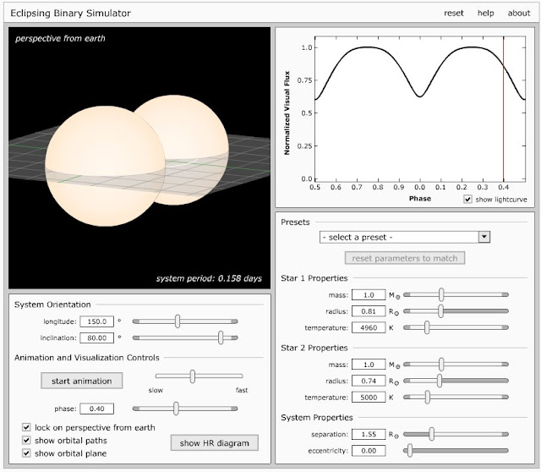541x472 pixels.
Task: Click the Star 2 radius slider
Action: click(456, 381)
